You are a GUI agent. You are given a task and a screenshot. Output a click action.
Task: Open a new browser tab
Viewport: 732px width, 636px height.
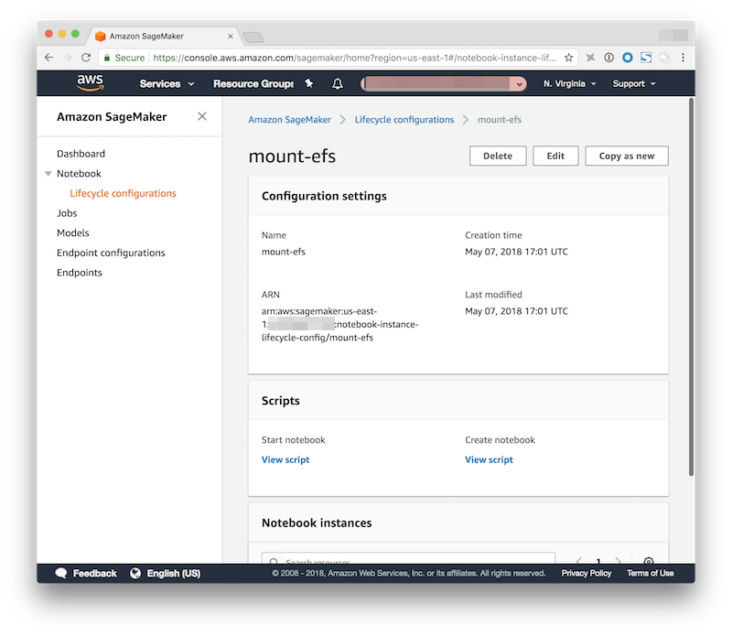pyautogui.click(x=253, y=37)
